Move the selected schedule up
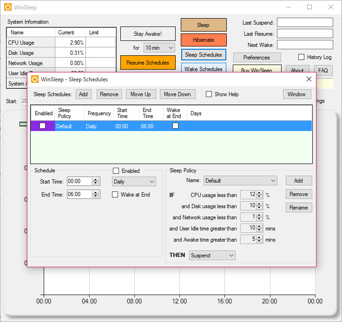The image size is (342, 322). click(x=141, y=94)
